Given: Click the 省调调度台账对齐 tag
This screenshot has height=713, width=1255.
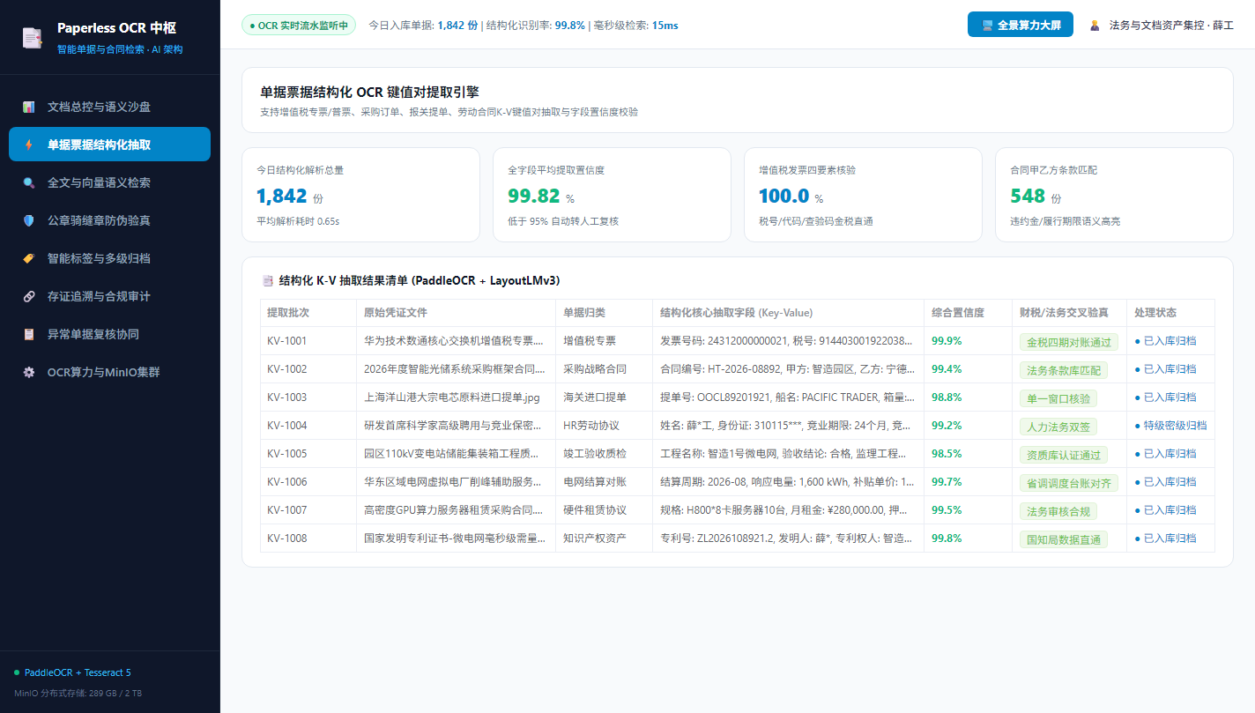Looking at the screenshot, I should 1068,483.
